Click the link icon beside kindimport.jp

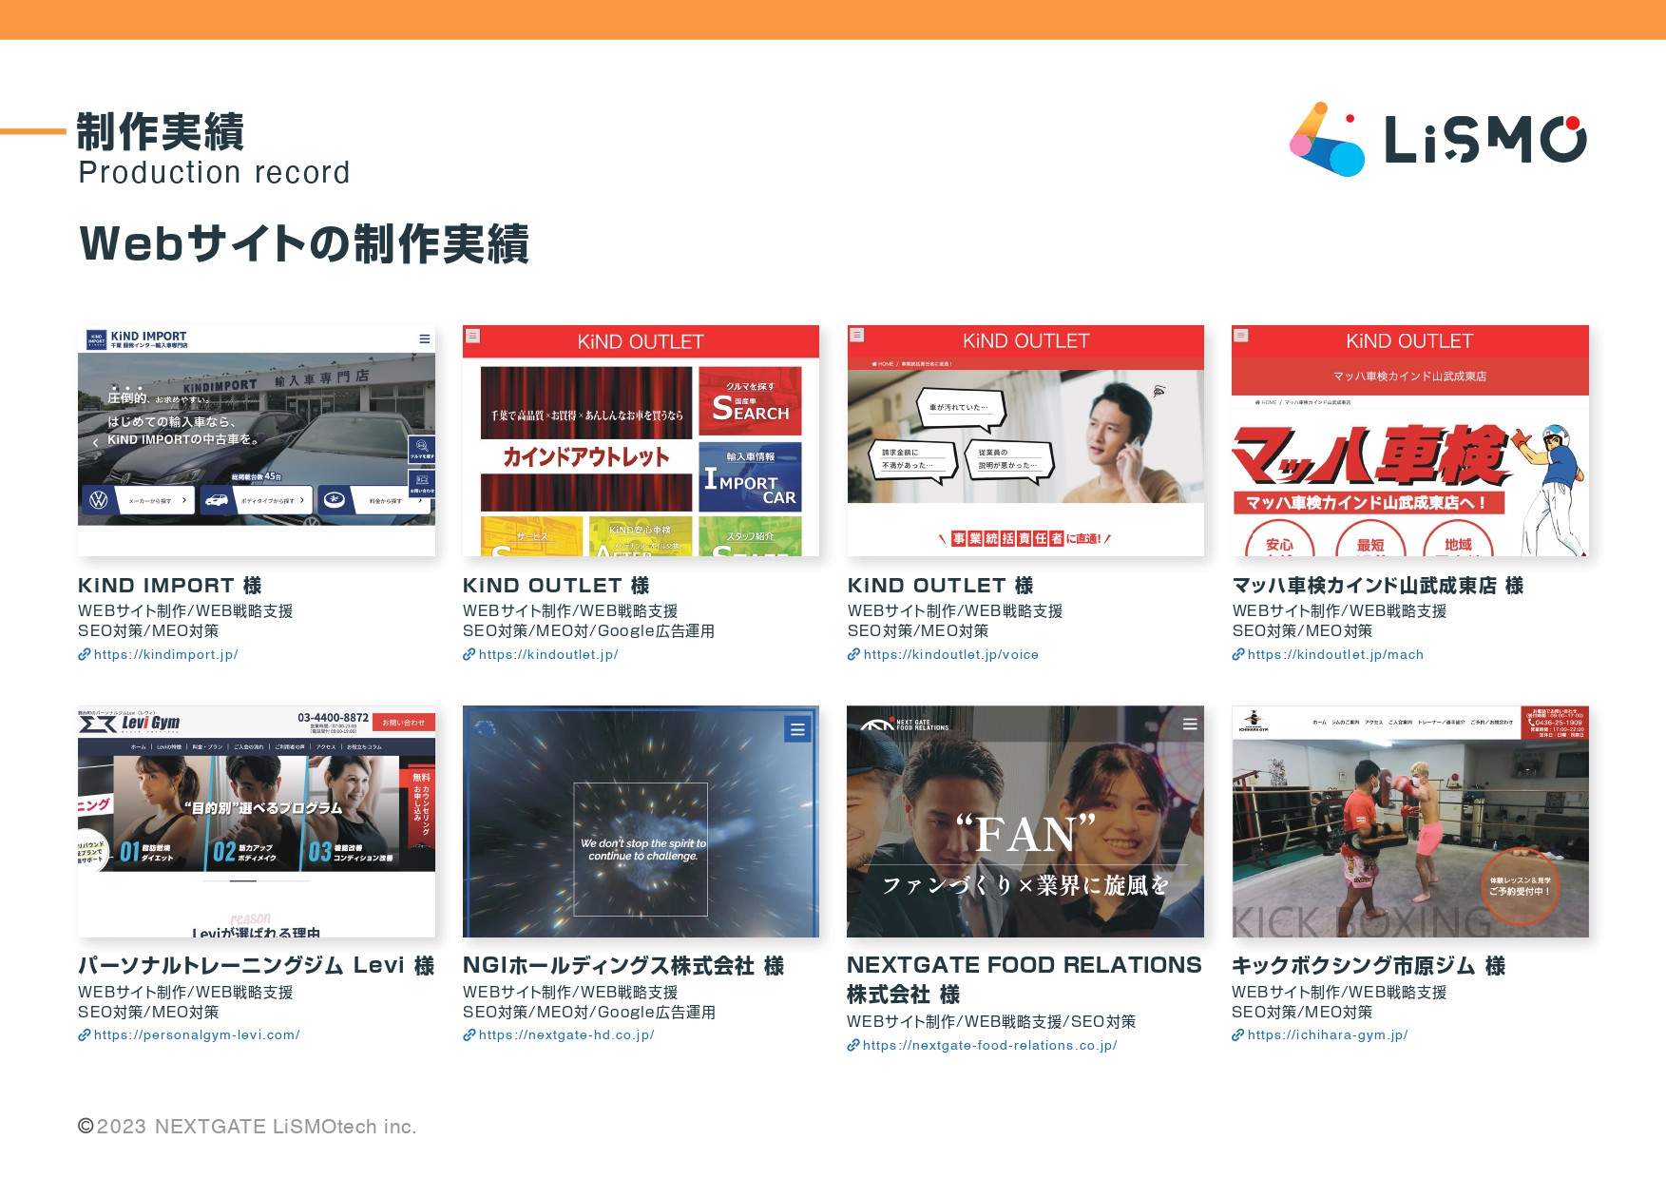pyautogui.click(x=85, y=654)
